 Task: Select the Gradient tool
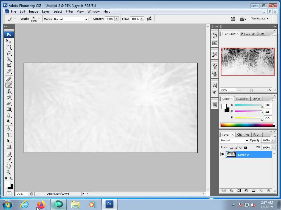coord(9,109)
